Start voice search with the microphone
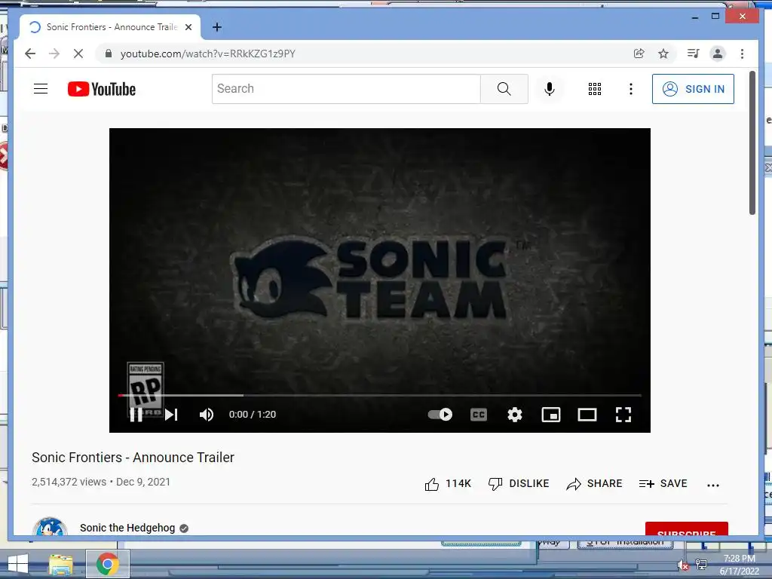Viewport: 772px width, 579px height. pyautogui.click(x=550, y=89)
